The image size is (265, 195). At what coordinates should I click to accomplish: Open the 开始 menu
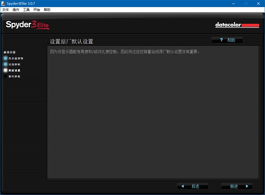tap(37, 10)
